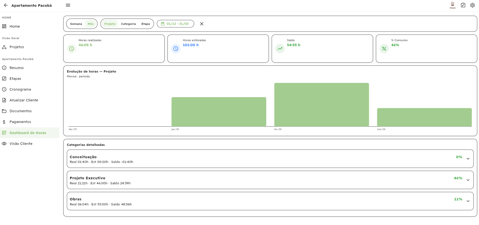Open the settings gear icon

472,5
